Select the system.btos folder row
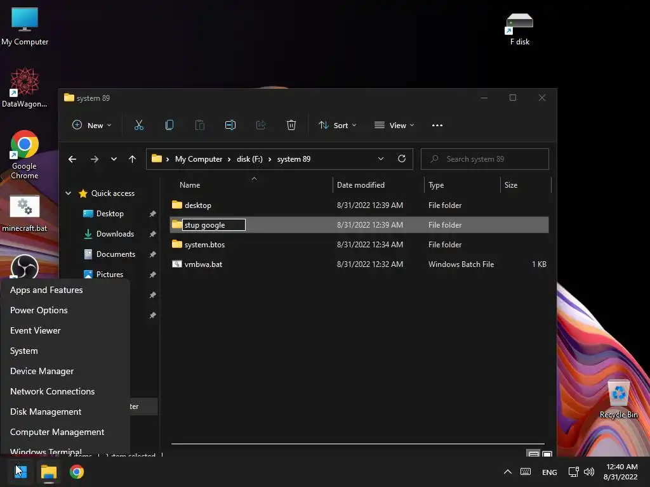Image resolution: width=650 pixels, height=487 pixels. click(359, 244)
